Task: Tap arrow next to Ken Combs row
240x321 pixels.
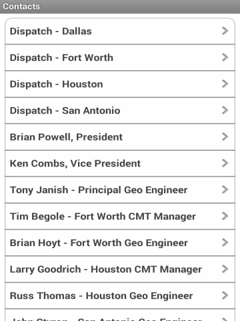Action: (225, 163)
